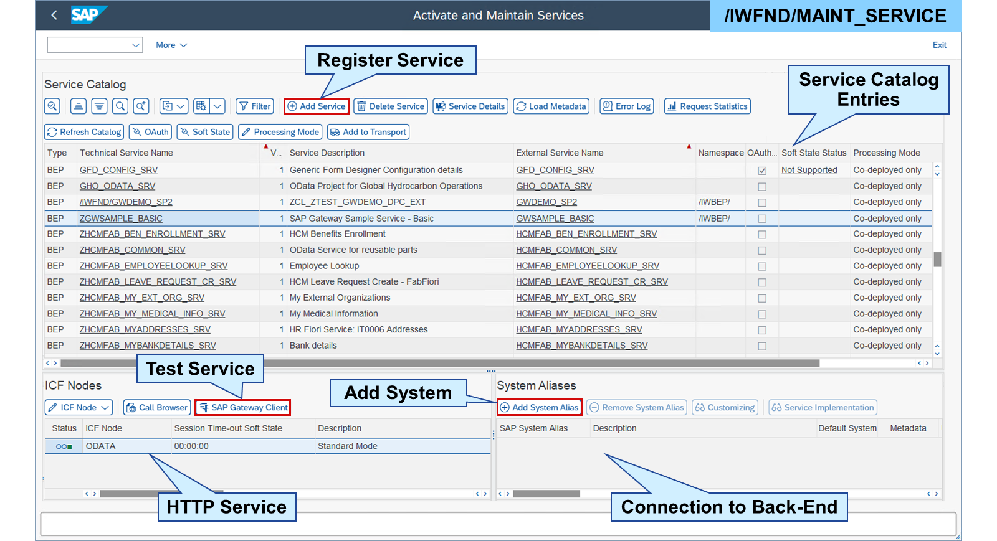The height and width of the screenshot is (541, 997).
Task: Check OAuth box for ZHCMFAB_EMPLOYEELOOKUP_SRV row
Action: tap(761, 266)
